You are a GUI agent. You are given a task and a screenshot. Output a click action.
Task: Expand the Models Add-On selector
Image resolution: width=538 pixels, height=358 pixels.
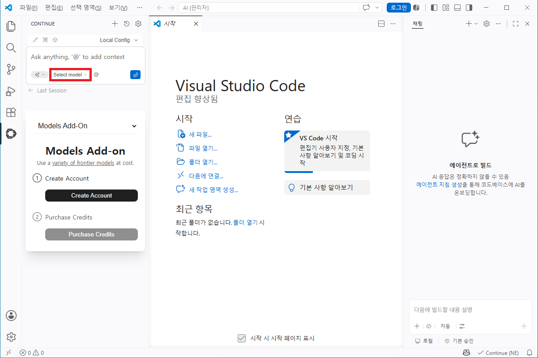click(x=85, y=126)
